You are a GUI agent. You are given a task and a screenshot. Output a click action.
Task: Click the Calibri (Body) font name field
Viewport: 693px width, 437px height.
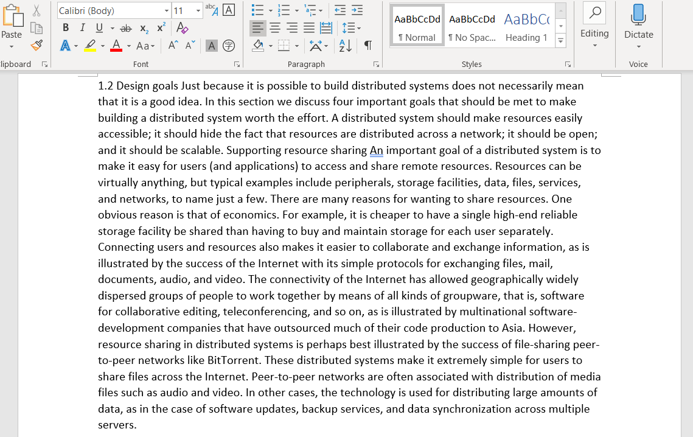click(x=110, y=10)
